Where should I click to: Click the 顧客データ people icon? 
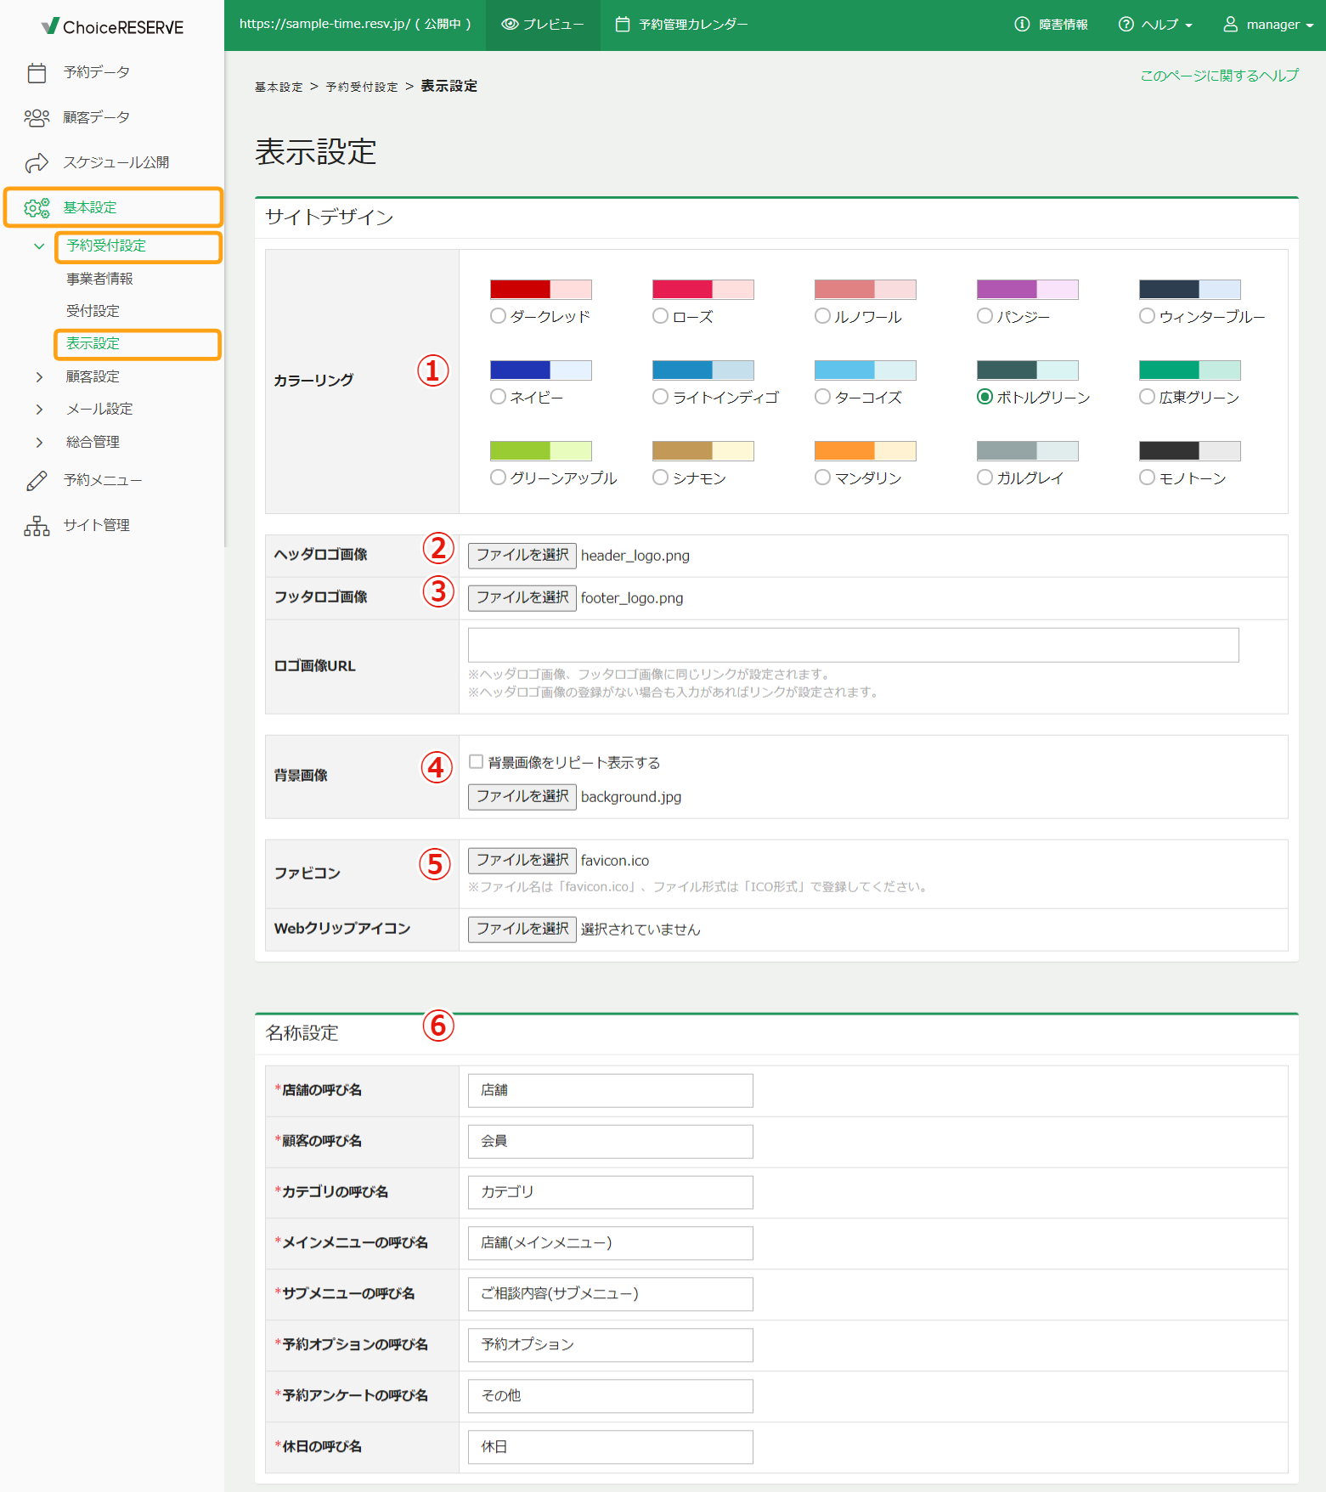click(x=37, y=118)
